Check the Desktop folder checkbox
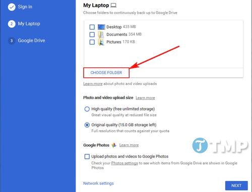Screen dimensions: 252x192 (x=92, y=27)
